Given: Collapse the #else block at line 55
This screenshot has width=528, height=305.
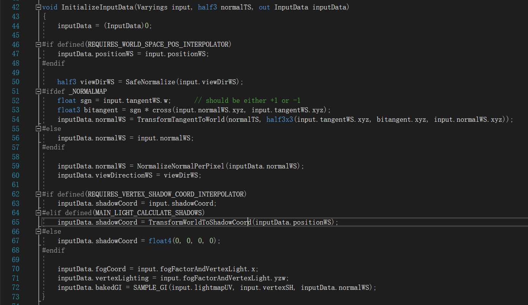Looking at the screenshot, I should click(x=38, y=129).
